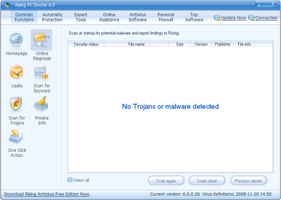
Task: Click 'No Trojans or malware detected' message
Action: (171, 107)
